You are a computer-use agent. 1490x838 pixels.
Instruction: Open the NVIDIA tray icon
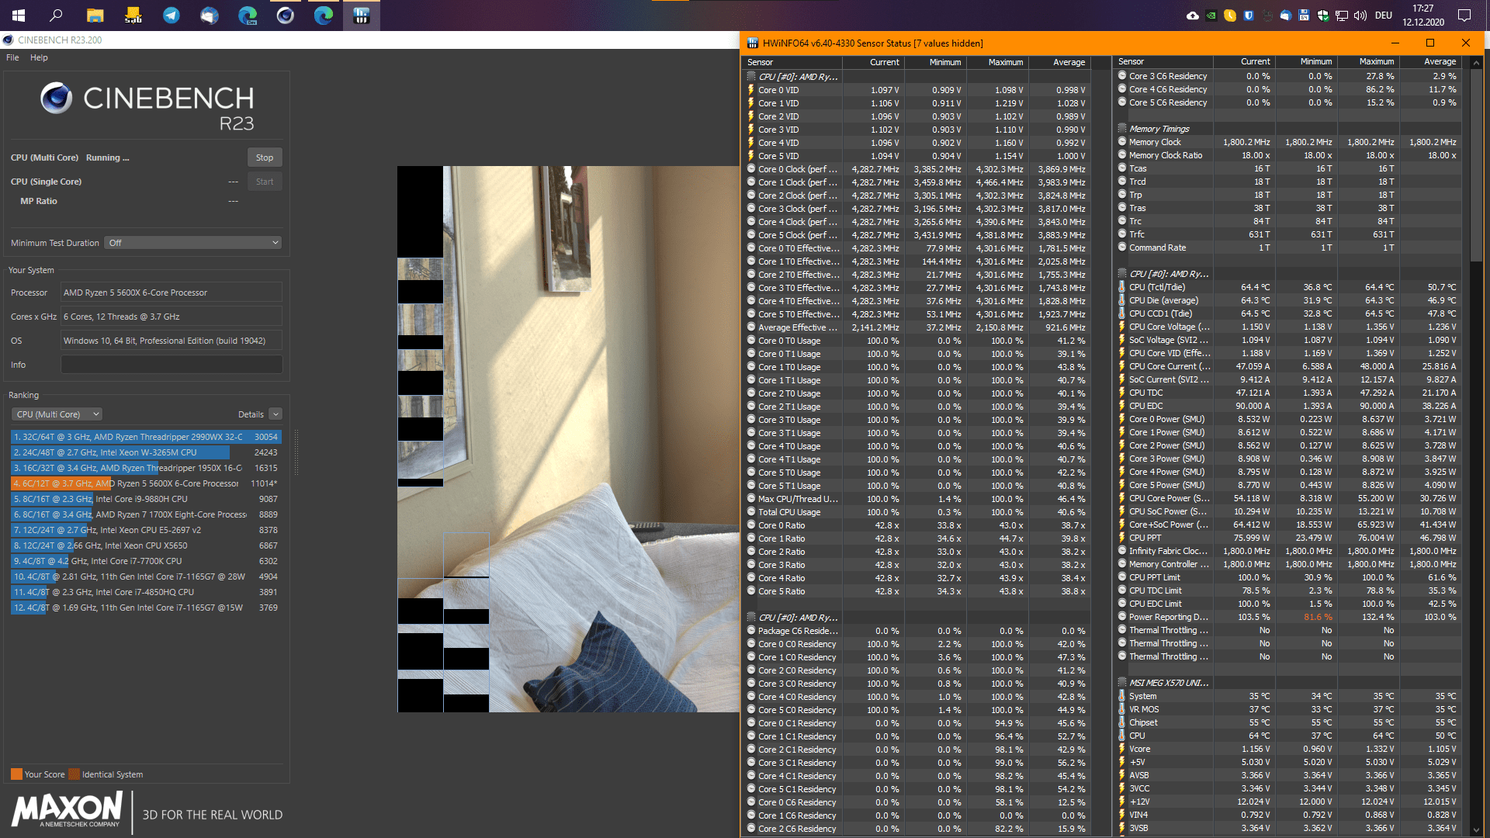1211,16
